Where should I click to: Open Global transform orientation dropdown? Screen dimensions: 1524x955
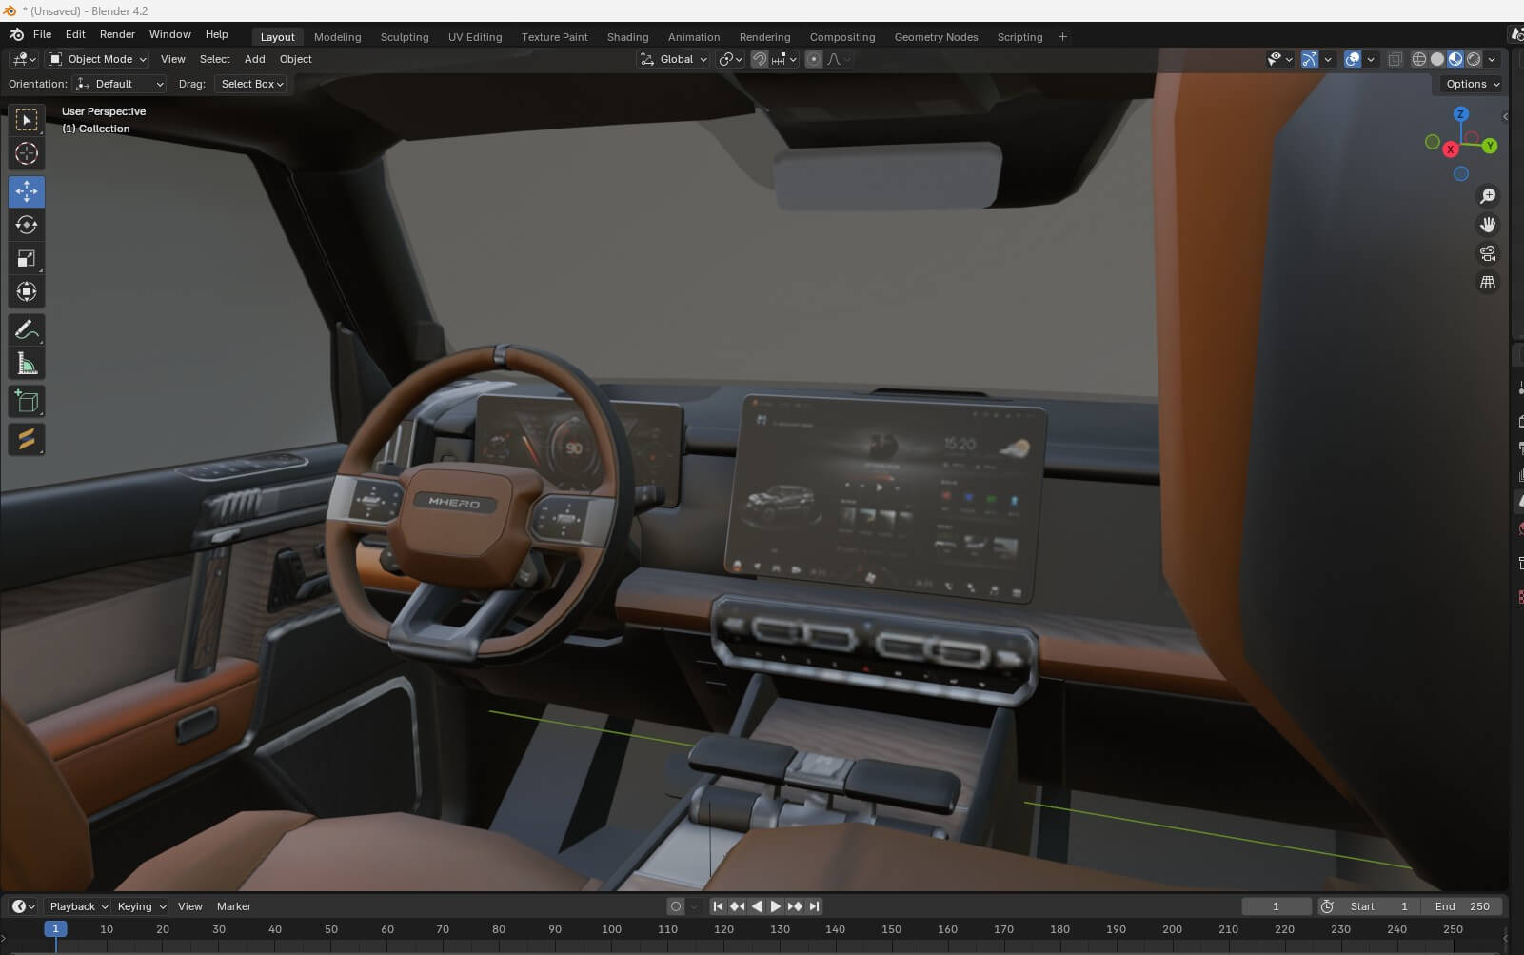pyautogui.click(x=673, y=59)
